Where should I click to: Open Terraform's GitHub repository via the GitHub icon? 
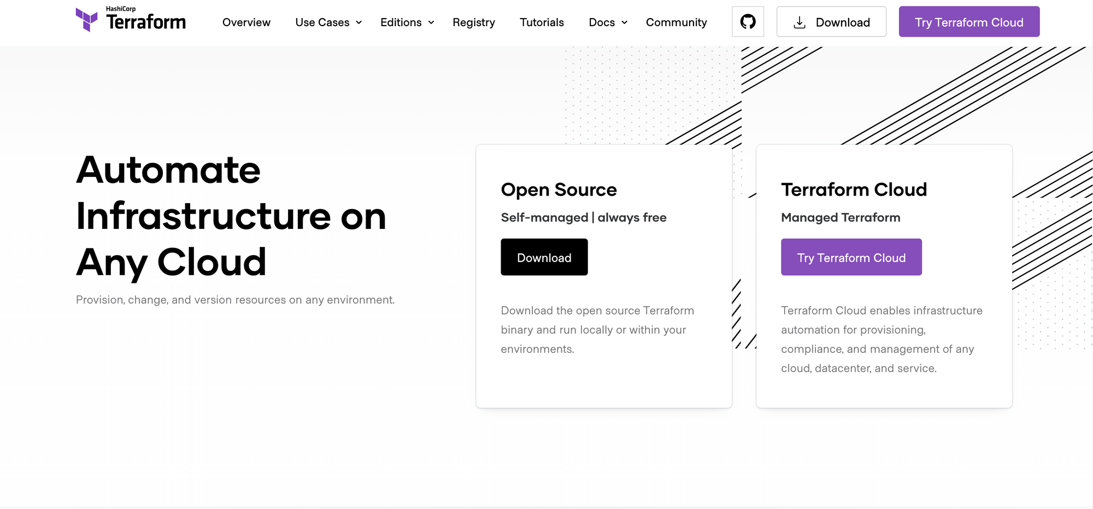pos(748,21)
